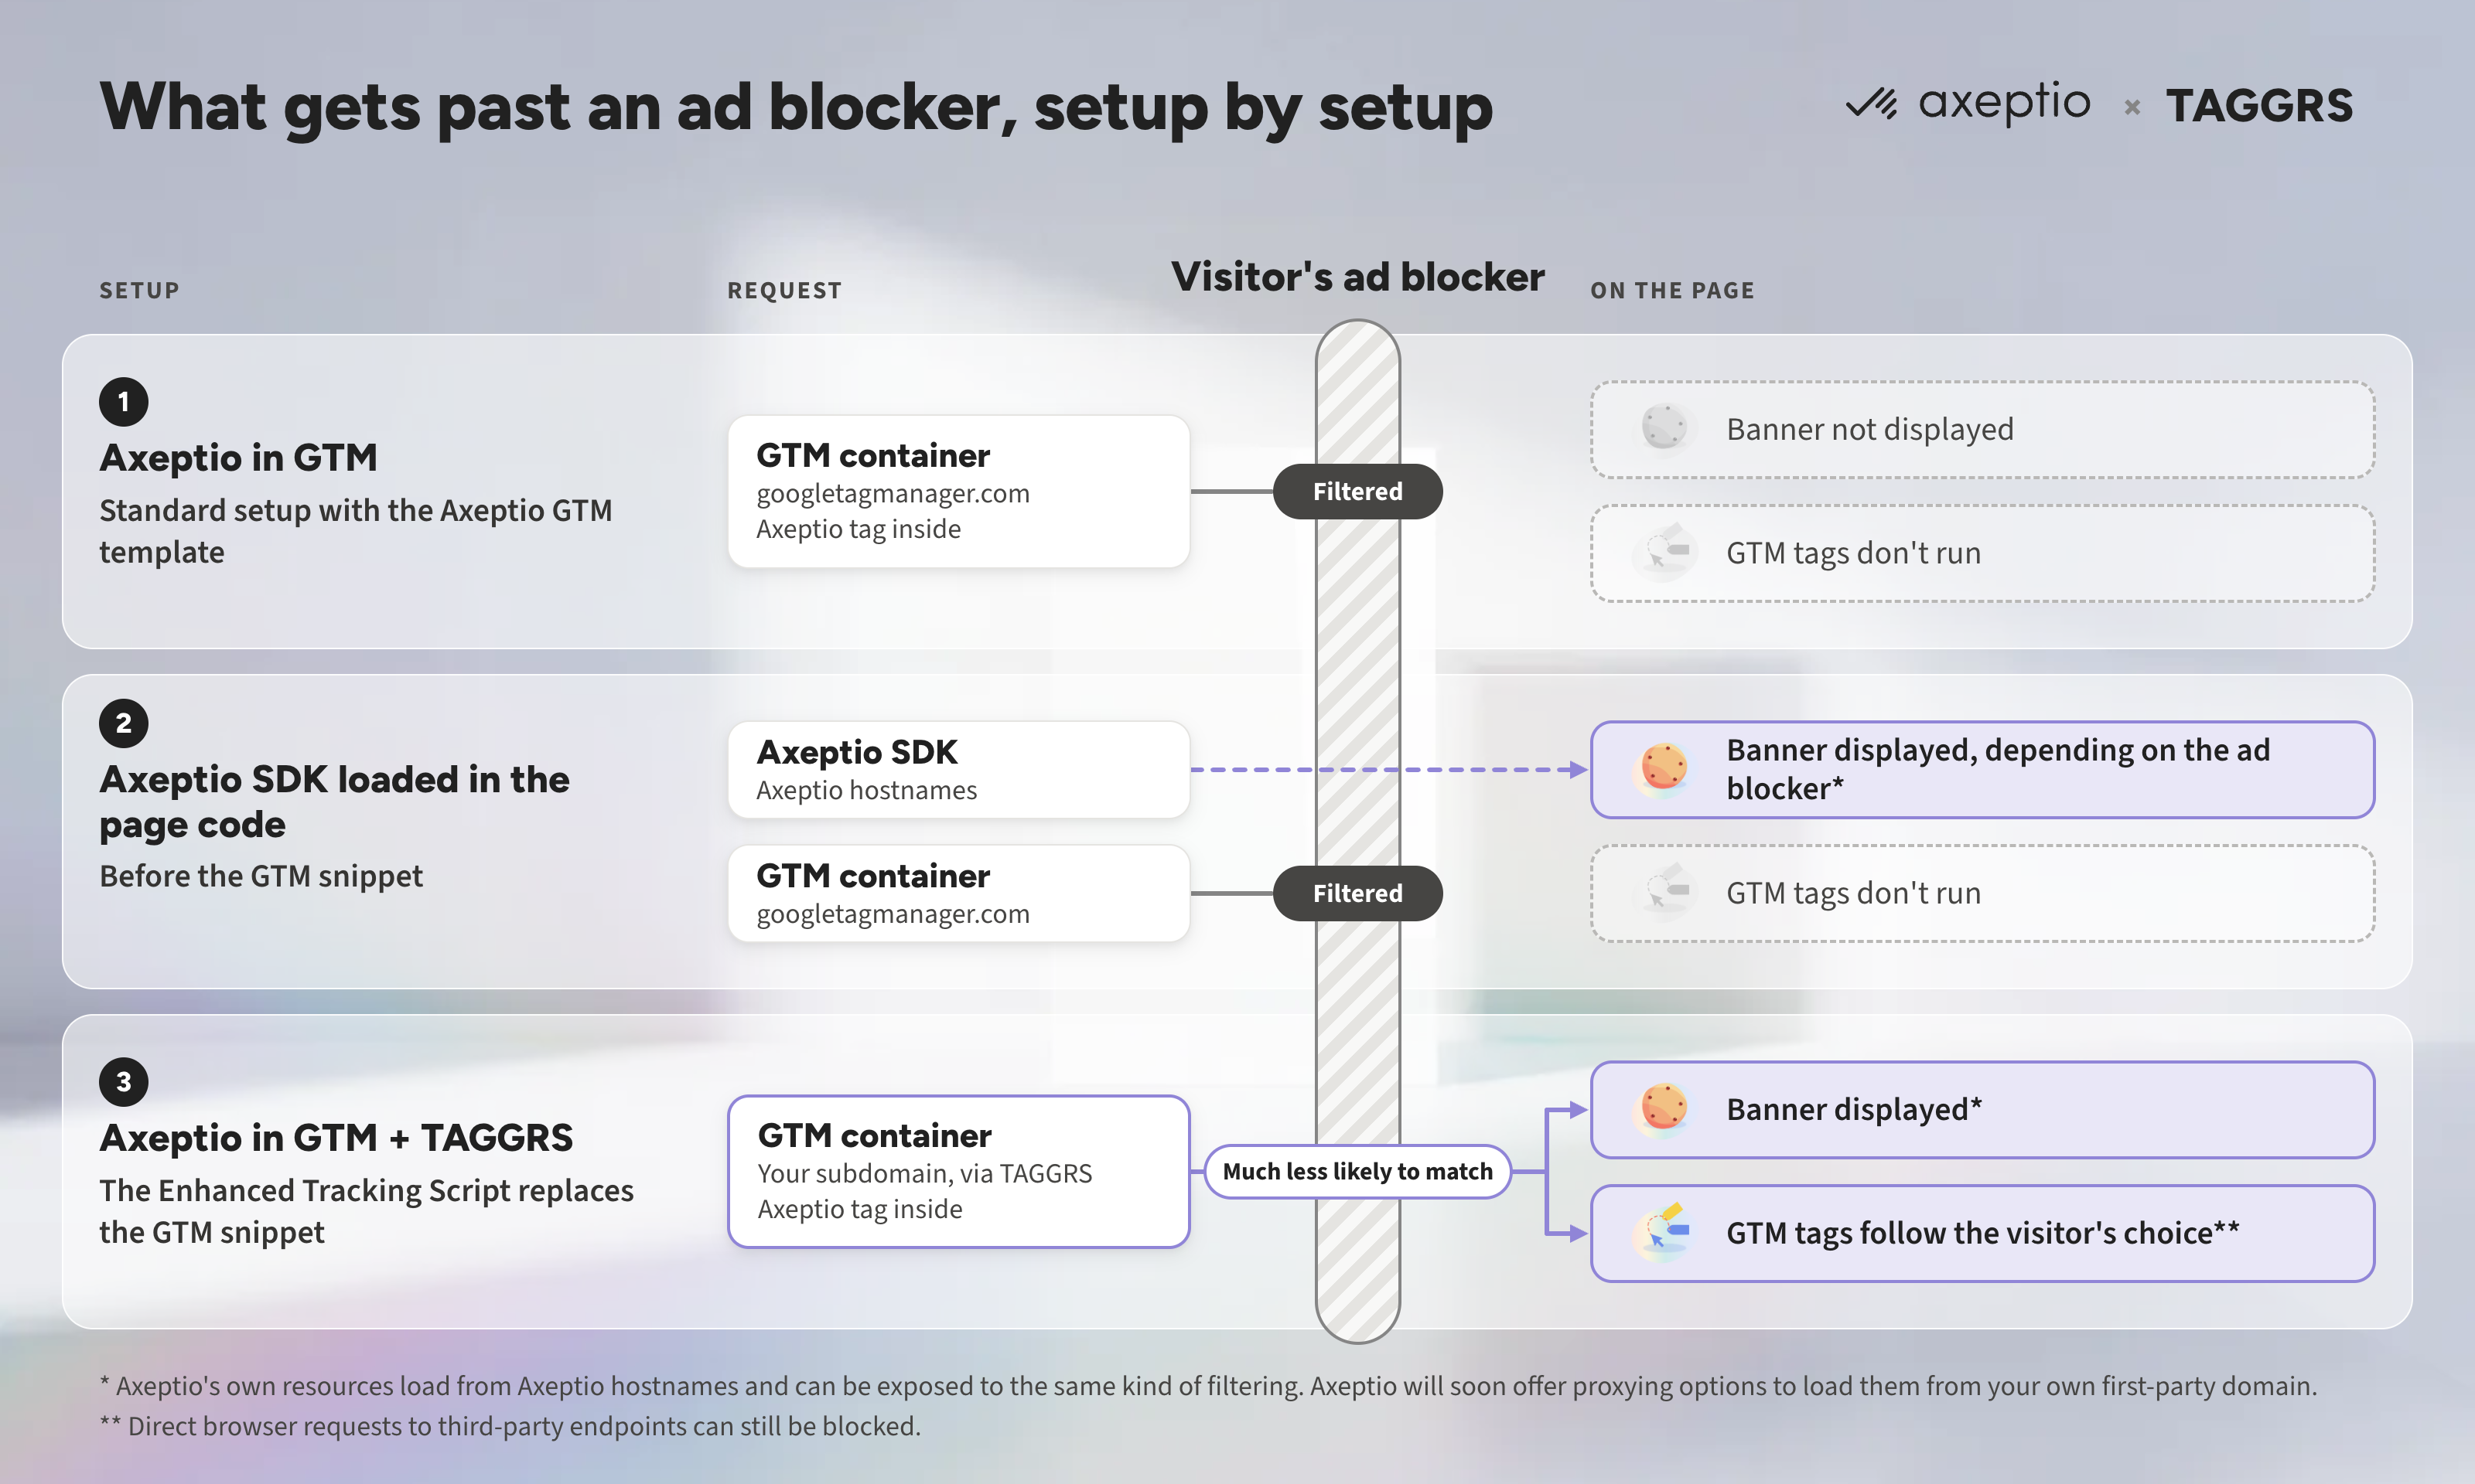This screenshot has width=2475, height=1484.
Task: Click the Axeptio in GTM + TAGGRS heading
Action: tap(336, 1137)
